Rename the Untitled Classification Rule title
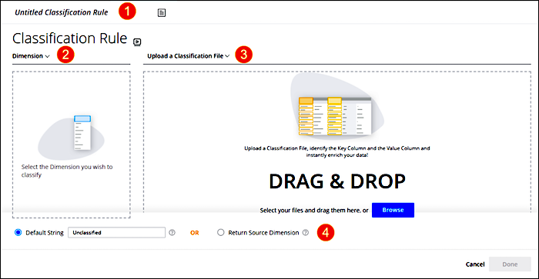539x279 pixels. tap(62, 12)
